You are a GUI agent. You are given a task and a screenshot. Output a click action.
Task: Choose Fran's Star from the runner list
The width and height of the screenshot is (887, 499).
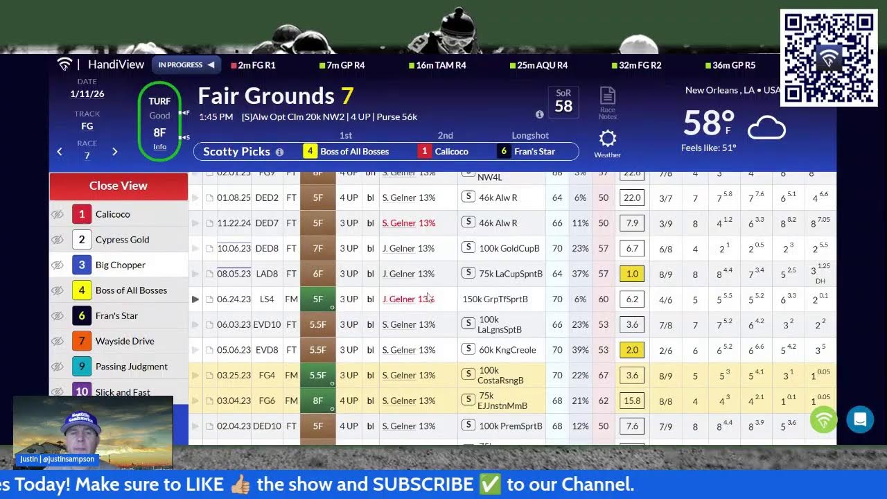(x=118, y=316)
